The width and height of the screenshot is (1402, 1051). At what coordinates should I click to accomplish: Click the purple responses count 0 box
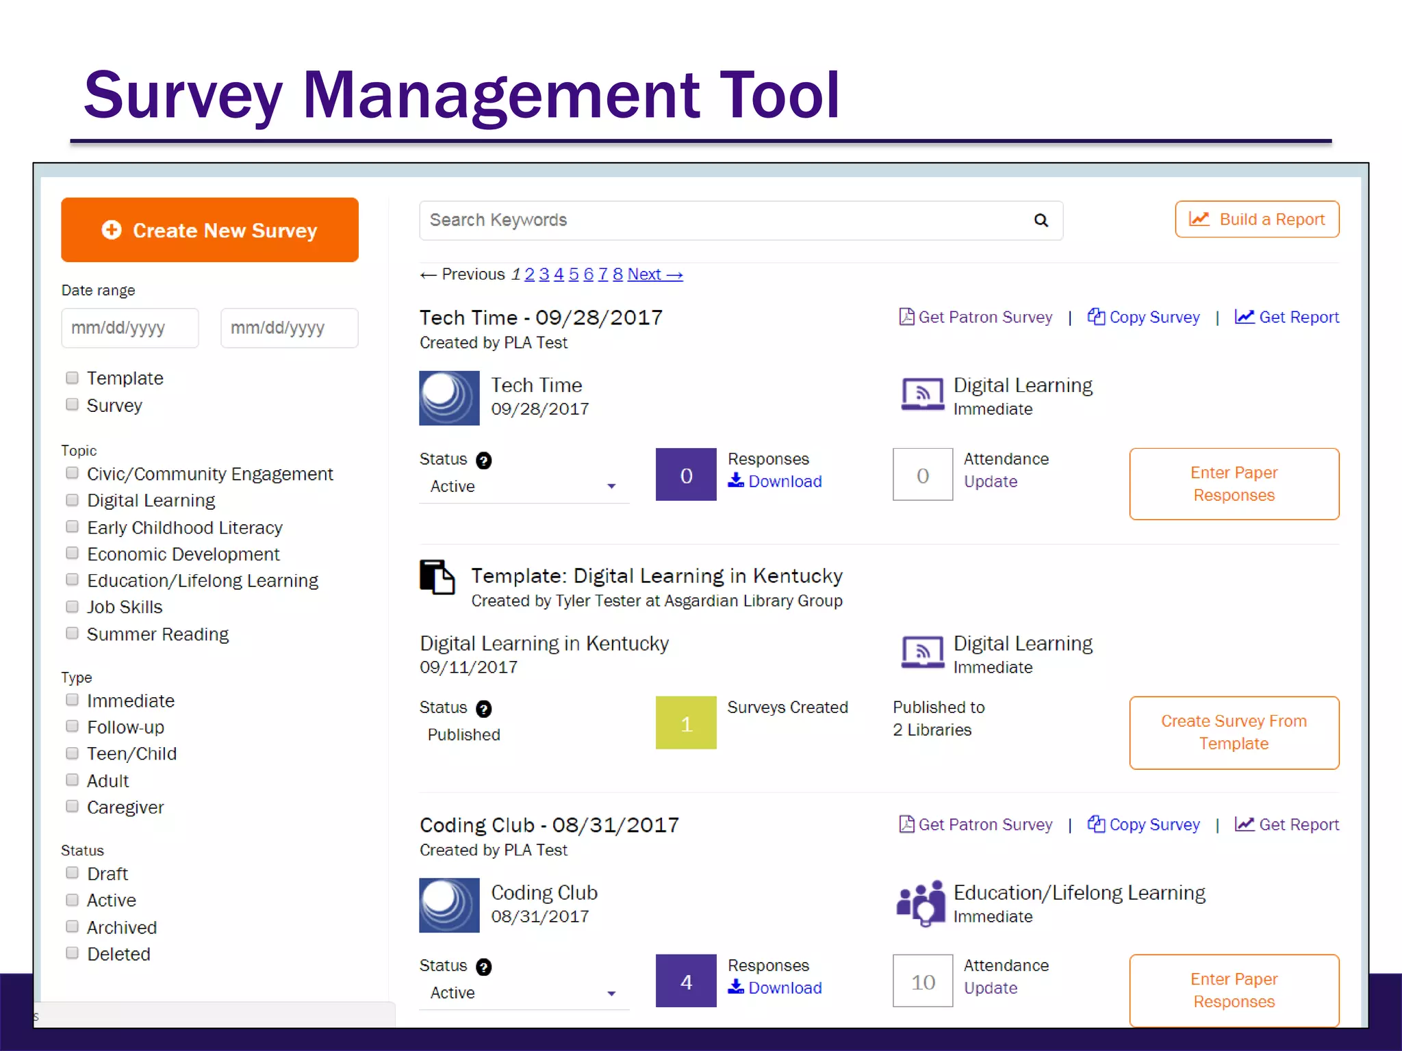click(x=686, y=475)
